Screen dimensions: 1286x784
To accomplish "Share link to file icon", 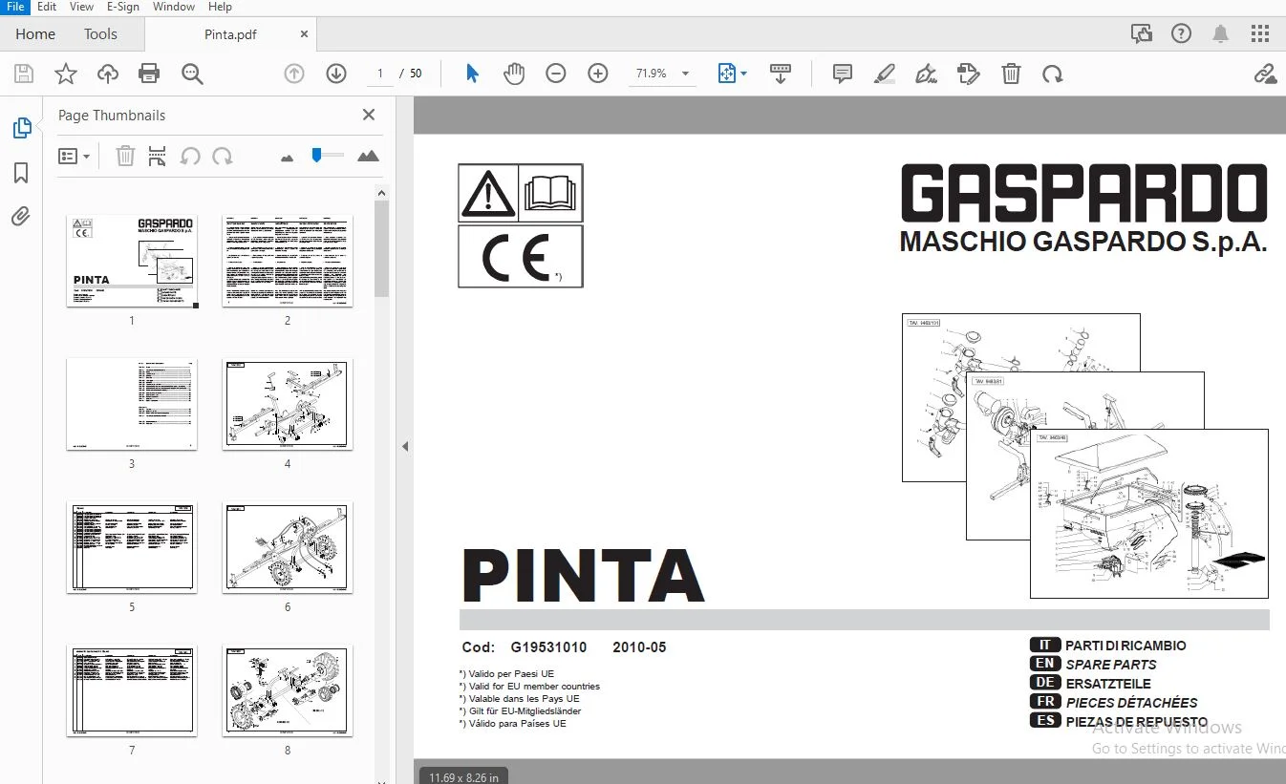I will [x=1265, y=74].
